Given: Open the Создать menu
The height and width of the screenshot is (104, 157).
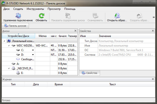Looking at the screenshot, I should [18, 9].
